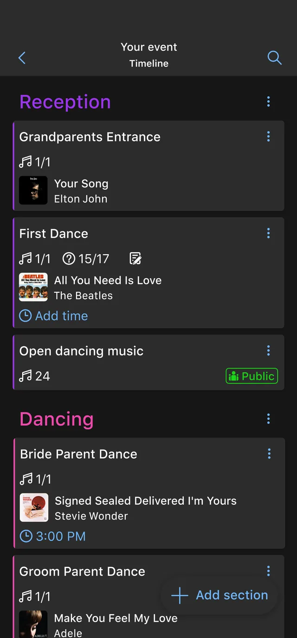Viewport: 297px width, 638px height.
Task: Tap the music note count in First Dance
Action: pos(35,258)
